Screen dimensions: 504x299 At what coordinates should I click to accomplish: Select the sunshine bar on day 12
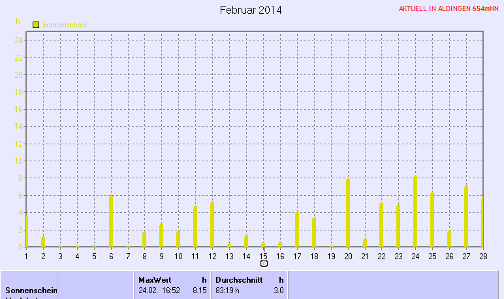(212, 225)
